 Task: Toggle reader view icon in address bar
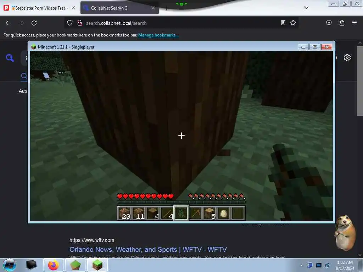283,23
